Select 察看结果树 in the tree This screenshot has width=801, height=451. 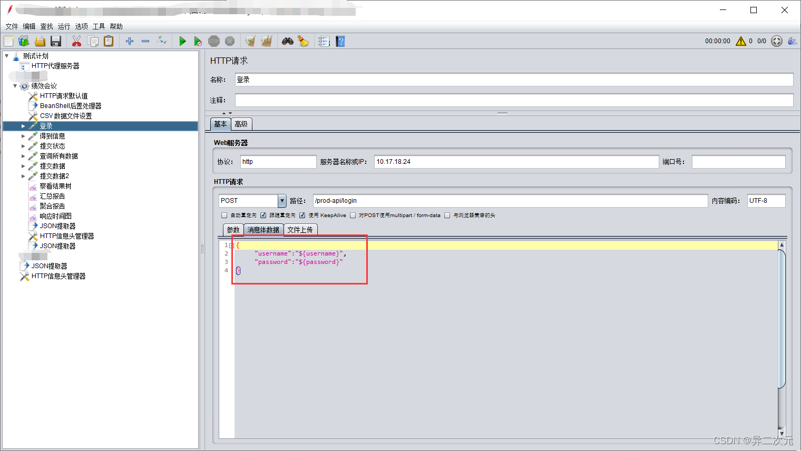click(x=55, y=186)
